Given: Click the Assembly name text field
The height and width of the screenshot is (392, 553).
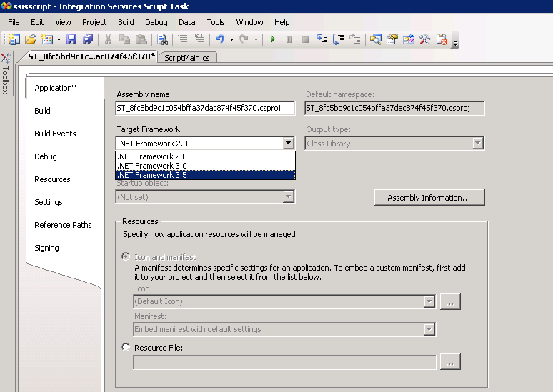Looking at the screenshot, I should [x=205, y=108].
